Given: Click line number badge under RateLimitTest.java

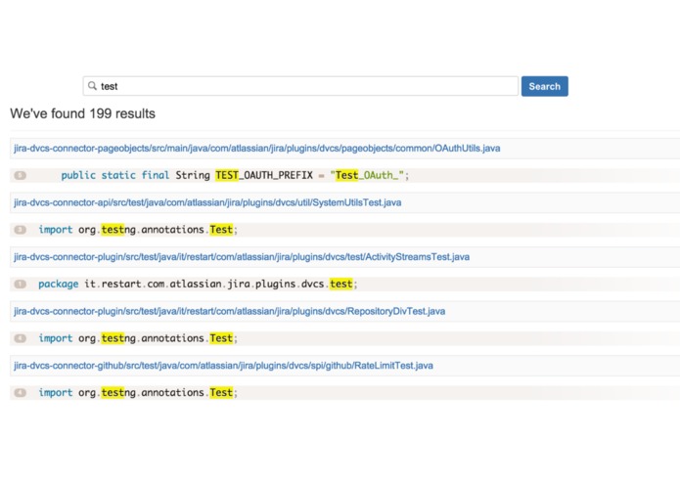Looking at the screenshot, I should coord(20,393).
